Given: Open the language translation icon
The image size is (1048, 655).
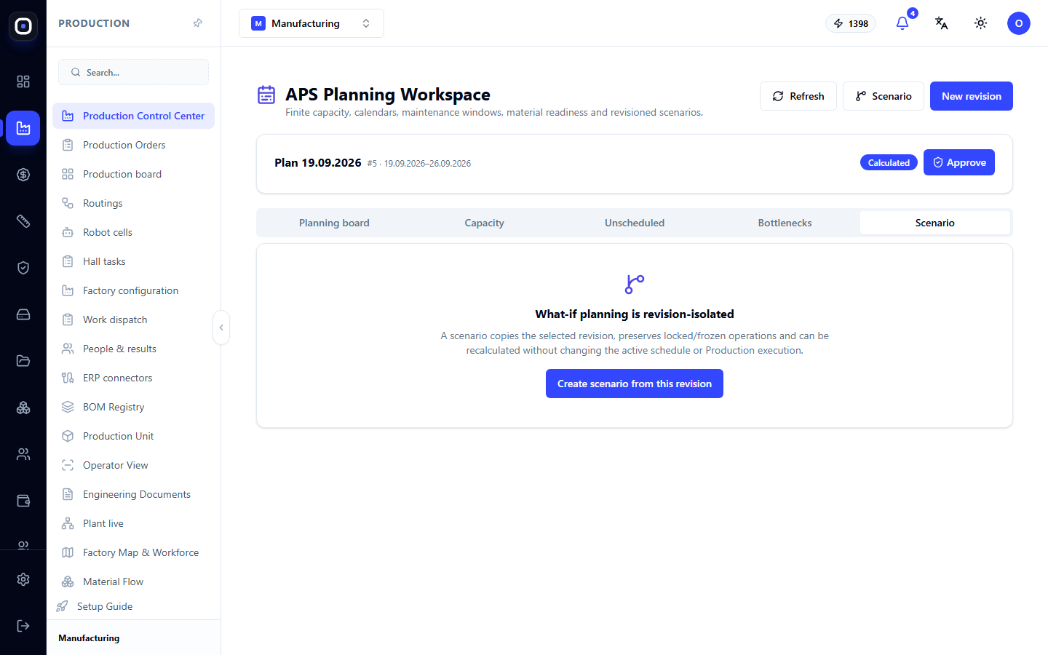Looking at the screenshot, I should [942, 23].
